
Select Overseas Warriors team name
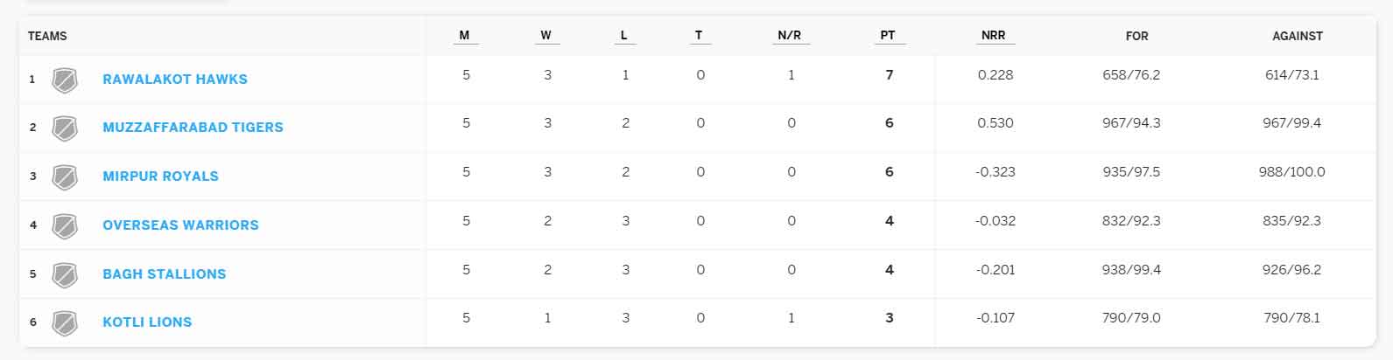(180, 225)
